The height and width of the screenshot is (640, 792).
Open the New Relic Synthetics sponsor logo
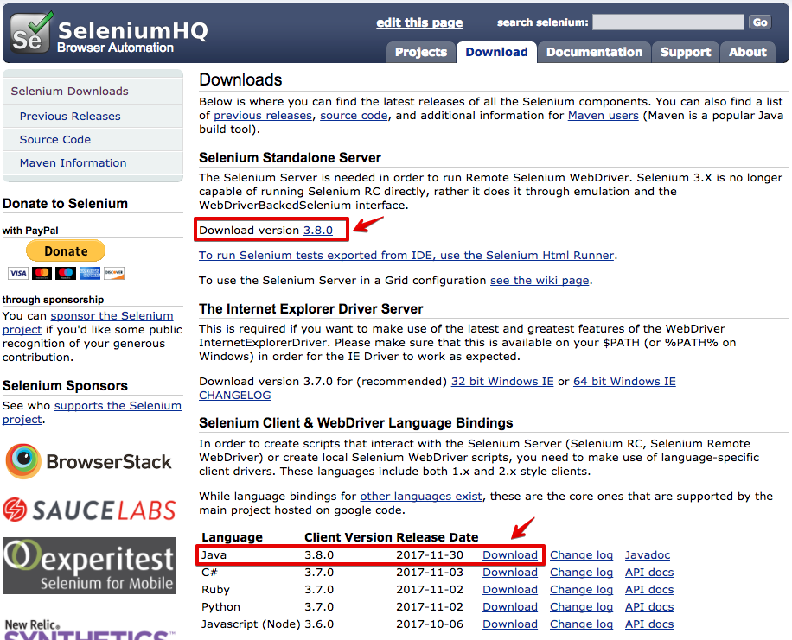click(89, 629)
